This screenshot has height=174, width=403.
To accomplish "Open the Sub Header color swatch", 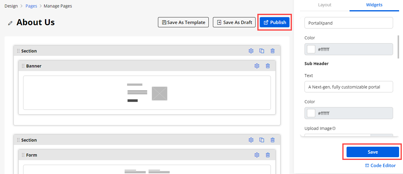I will point(311,113).
